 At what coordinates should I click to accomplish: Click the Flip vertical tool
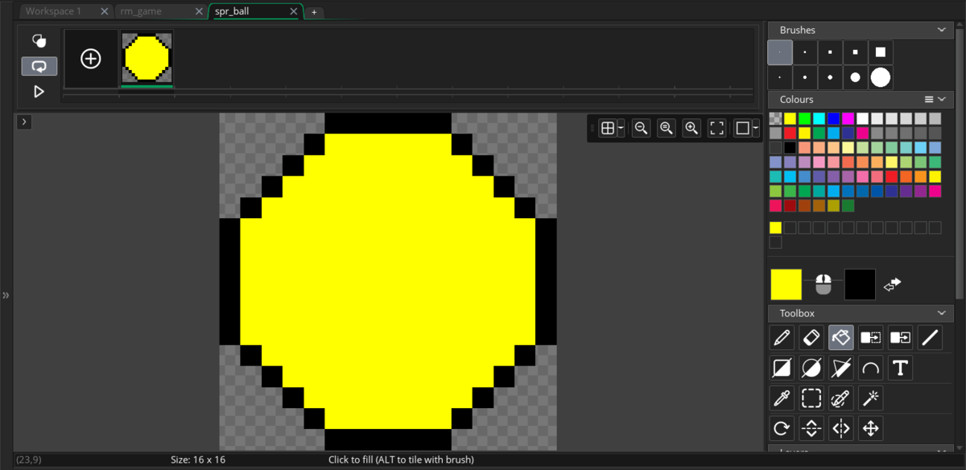pyautogui.click(x=811, y=428)
